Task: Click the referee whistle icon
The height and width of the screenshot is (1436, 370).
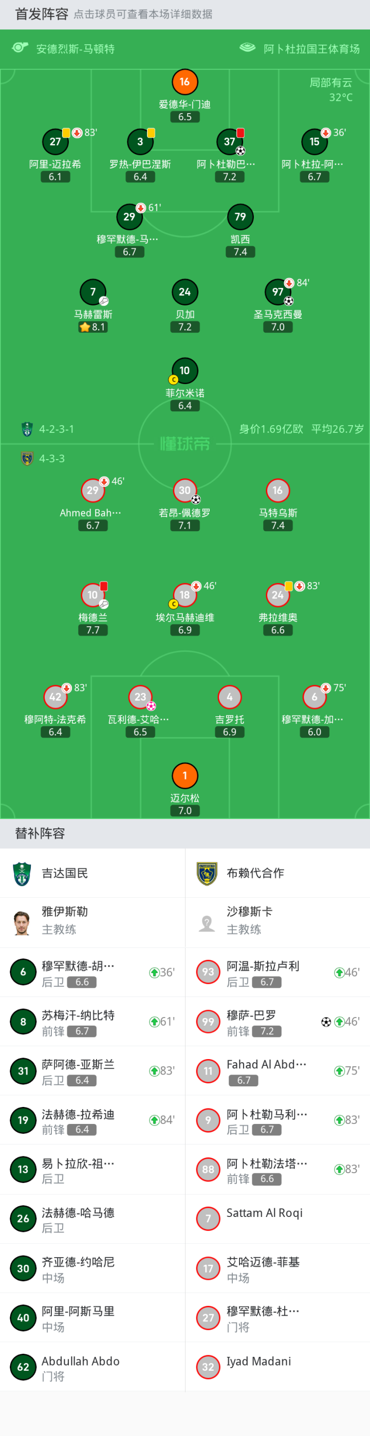Action: (20, 48)
